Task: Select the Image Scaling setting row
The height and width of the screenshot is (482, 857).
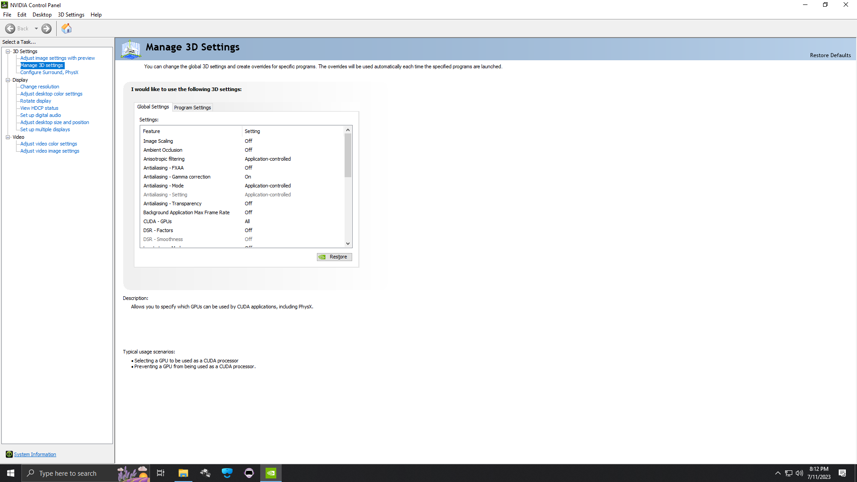Action: tap(242, 141)
